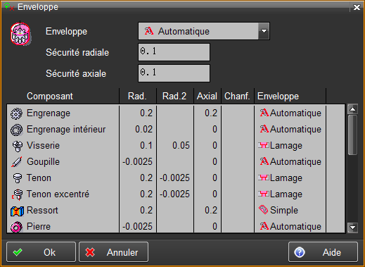Click the colorful Ressort spring icon
This screenshot has height=267, width=365.
coord(17,211)
